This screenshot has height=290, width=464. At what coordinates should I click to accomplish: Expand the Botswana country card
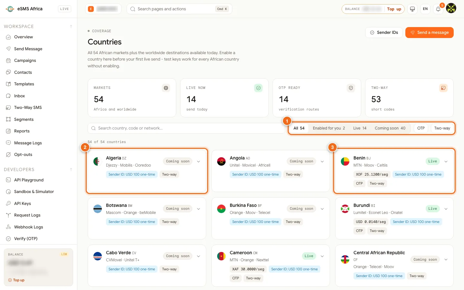[198, 209]
